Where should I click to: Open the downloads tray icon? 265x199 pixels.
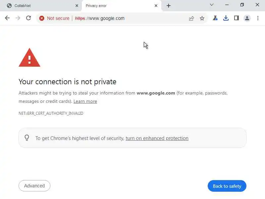[x=226, y=18]
